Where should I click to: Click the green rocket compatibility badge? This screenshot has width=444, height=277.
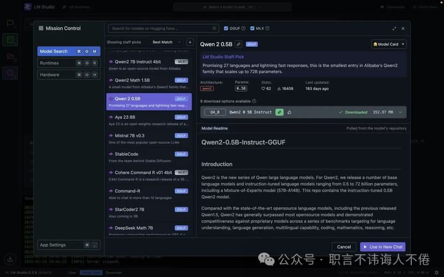[279, 112]
